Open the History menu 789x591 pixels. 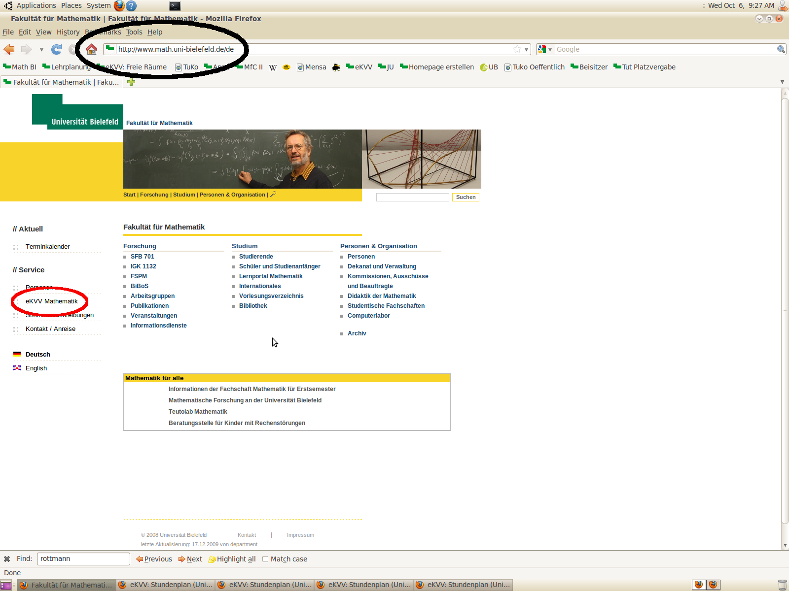click(68, 32)
